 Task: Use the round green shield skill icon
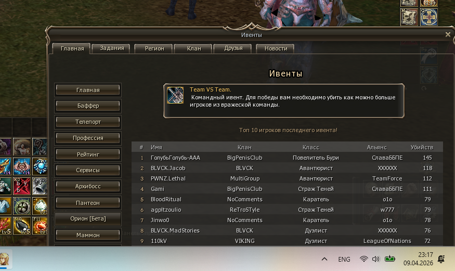[22, 205]
